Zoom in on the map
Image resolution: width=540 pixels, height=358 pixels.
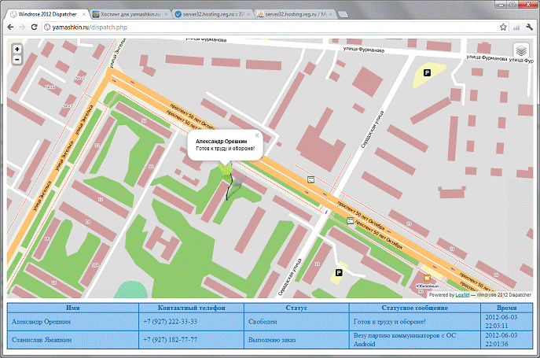[17, 49]
